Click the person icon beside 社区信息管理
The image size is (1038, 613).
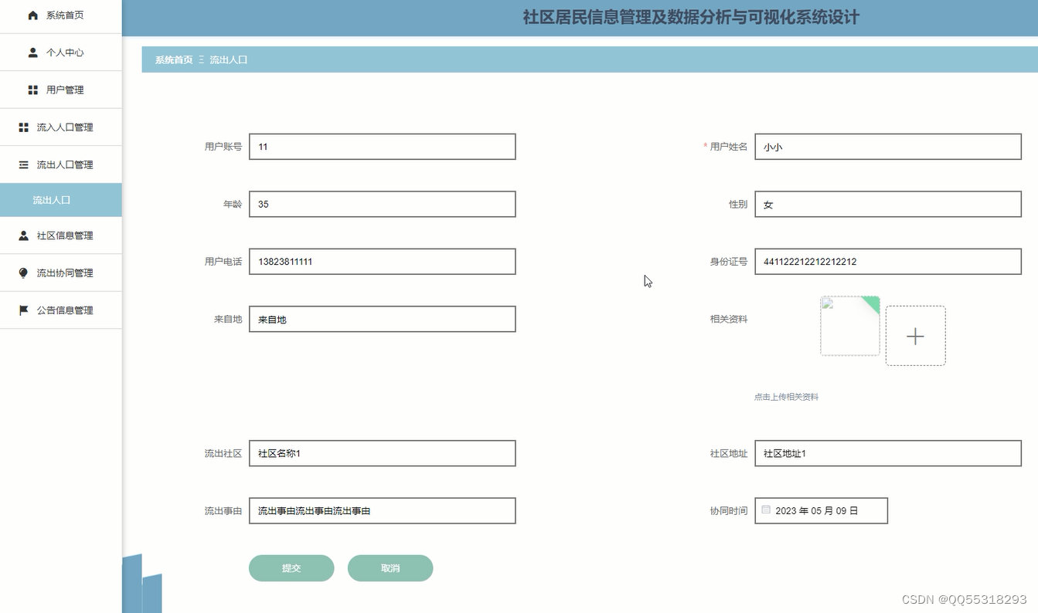[23, 235]
